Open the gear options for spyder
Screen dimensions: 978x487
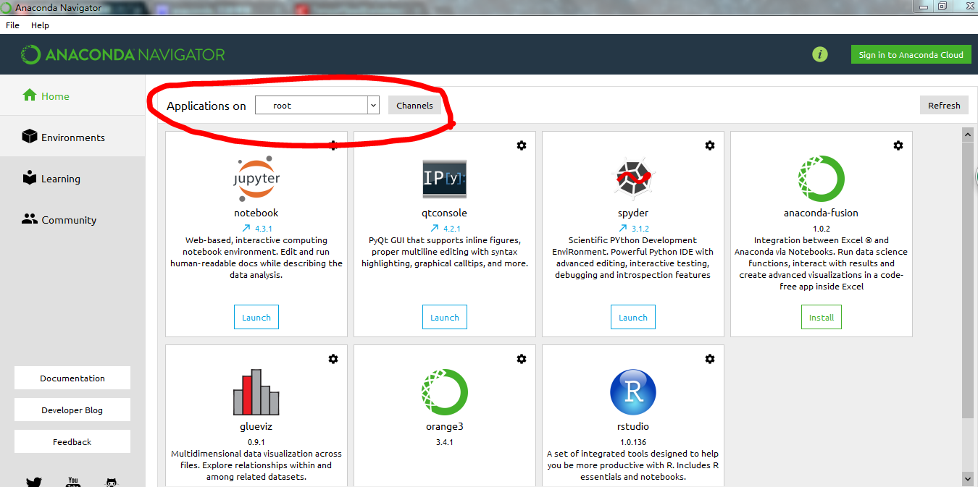pyautogui.click(x=709, y=145)
